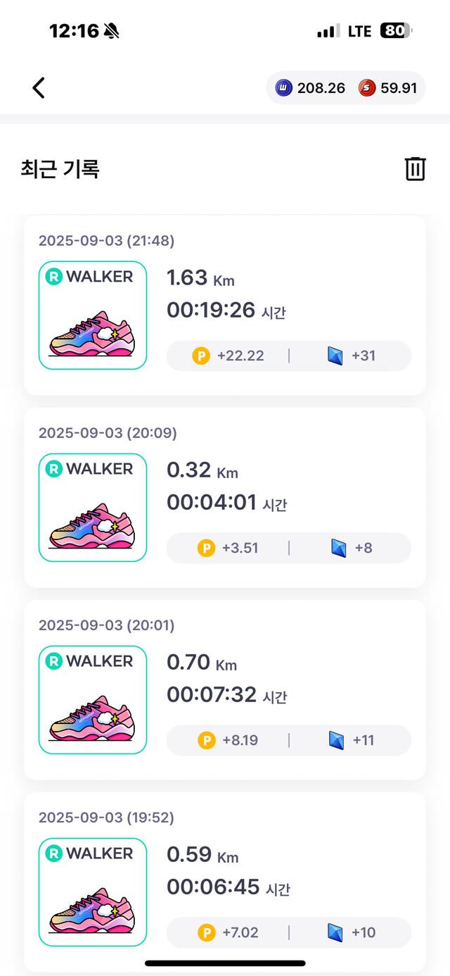Tap the blue gem icon beside +8

339,548
